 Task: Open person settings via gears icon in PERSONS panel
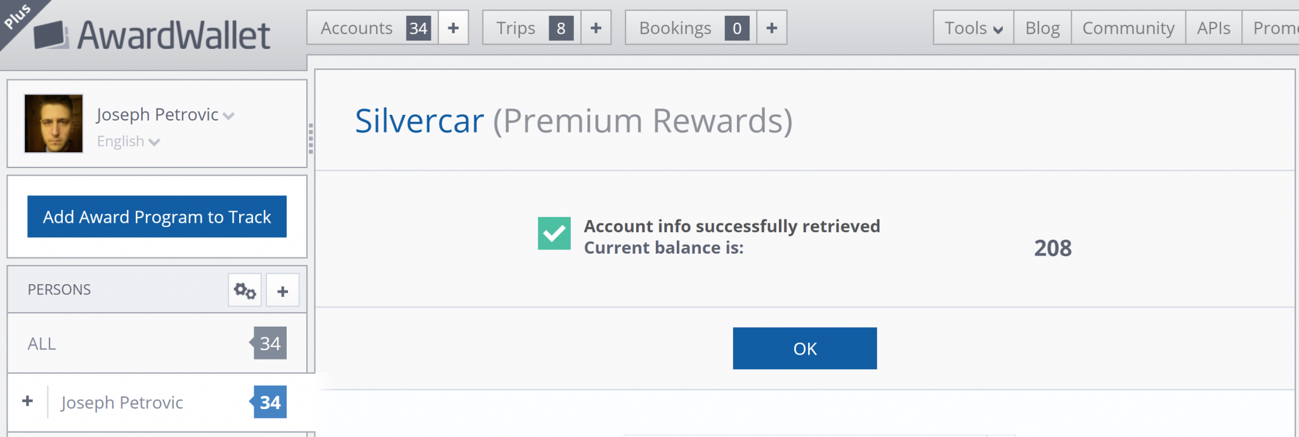[x=244, y=290]
